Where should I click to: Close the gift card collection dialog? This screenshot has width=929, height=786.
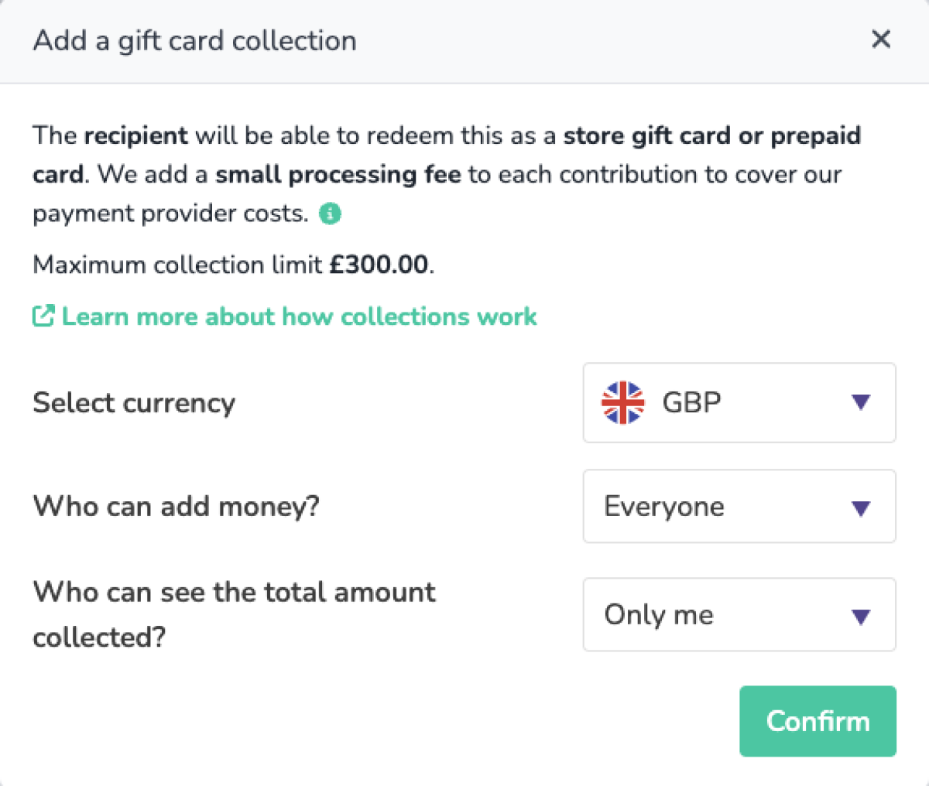[x=881, y=39]
